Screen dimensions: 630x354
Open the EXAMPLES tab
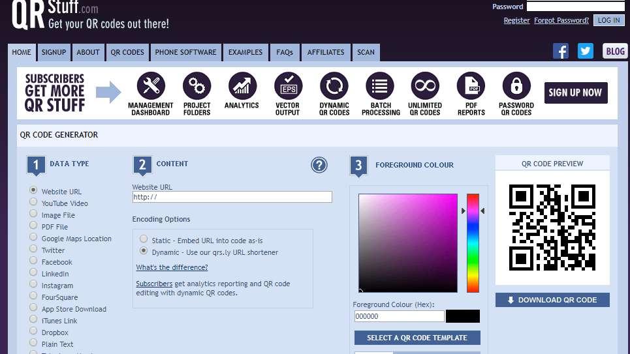[x=245, y=52]
